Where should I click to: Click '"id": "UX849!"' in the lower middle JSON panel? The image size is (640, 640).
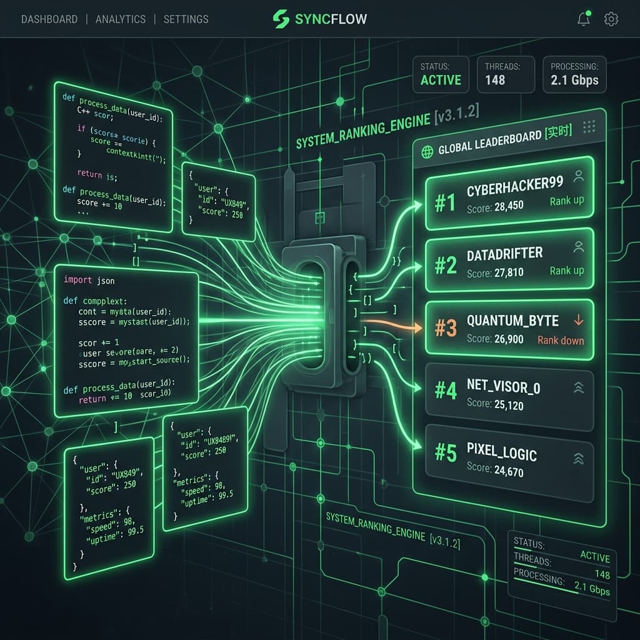pyautogui.click(x=209, y=442)
